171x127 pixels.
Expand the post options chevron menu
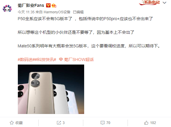coord(164,3)
